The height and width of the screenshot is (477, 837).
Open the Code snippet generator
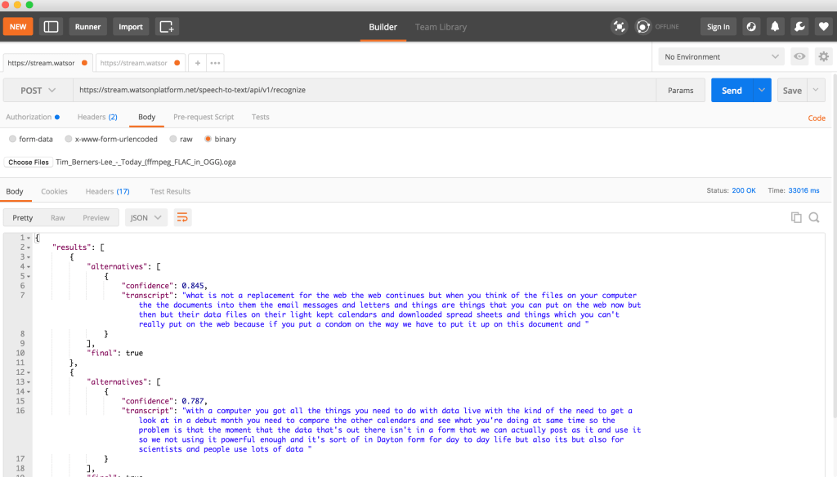[816, 118]
